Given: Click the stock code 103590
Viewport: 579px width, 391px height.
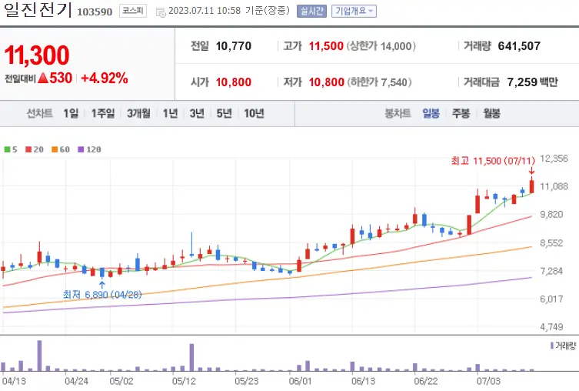Looking at the screenshot, I should coord(95,12).
